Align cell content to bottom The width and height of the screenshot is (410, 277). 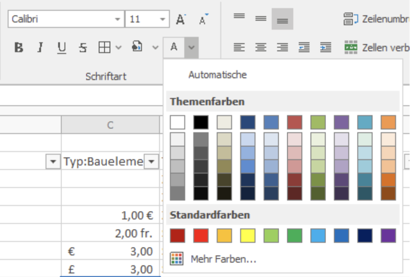click(x=282, y=19)
